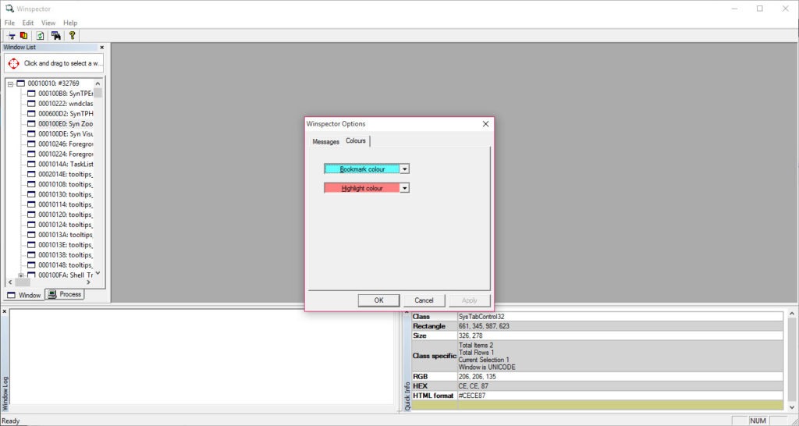
Task: Click the red crosshair window finder icon
Action: click(x=13, y=63)
